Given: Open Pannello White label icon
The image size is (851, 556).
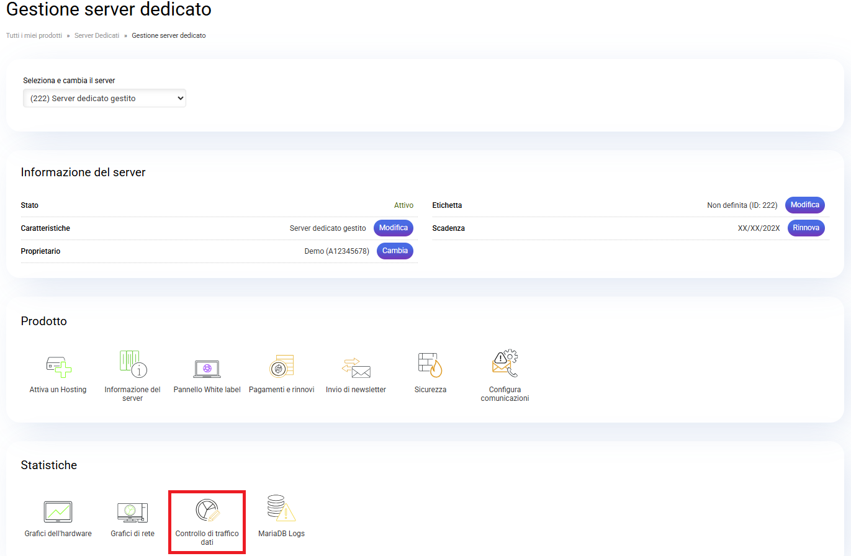Looking at the screenshot, I should tap(207, 368).
